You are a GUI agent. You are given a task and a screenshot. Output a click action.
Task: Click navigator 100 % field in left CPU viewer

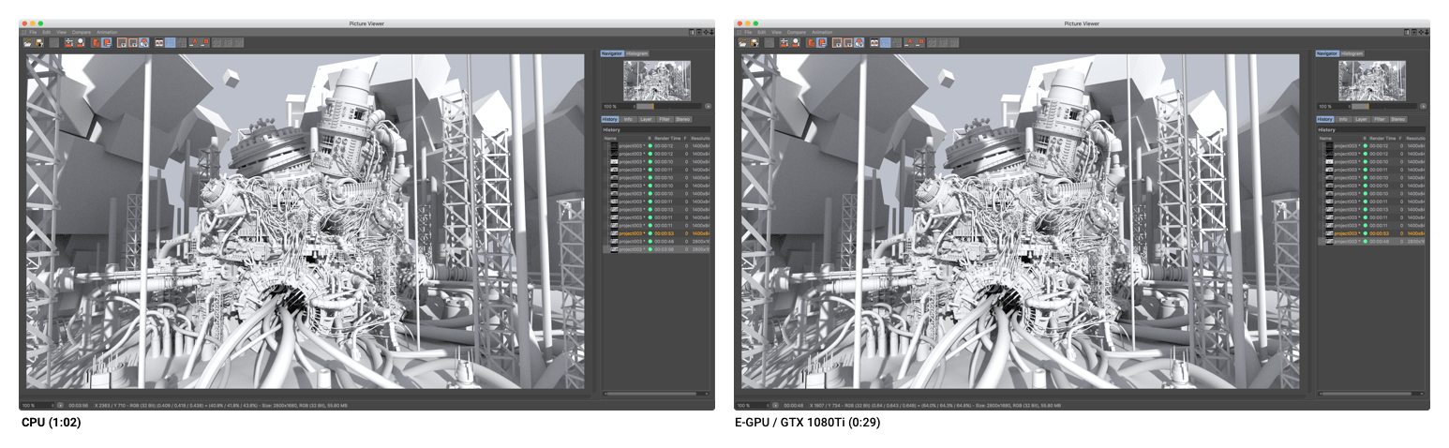point(617,106)
